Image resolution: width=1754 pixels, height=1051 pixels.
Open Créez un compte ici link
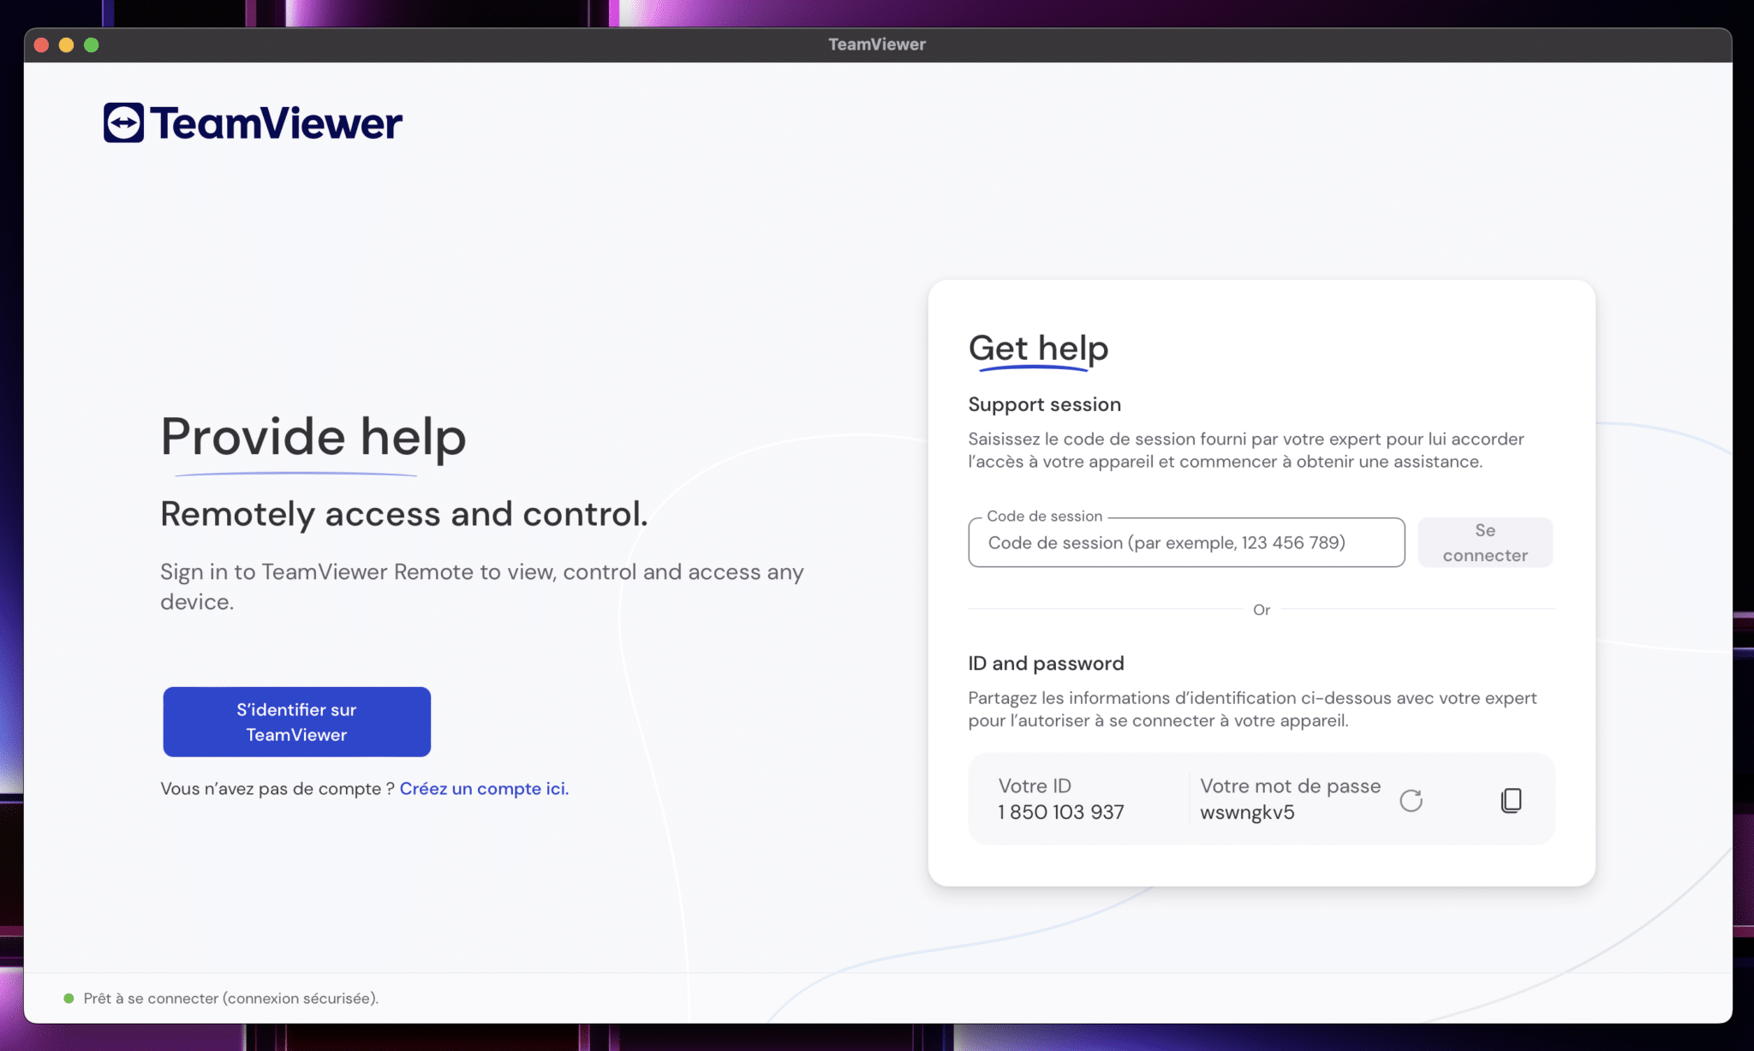(484, 788)
